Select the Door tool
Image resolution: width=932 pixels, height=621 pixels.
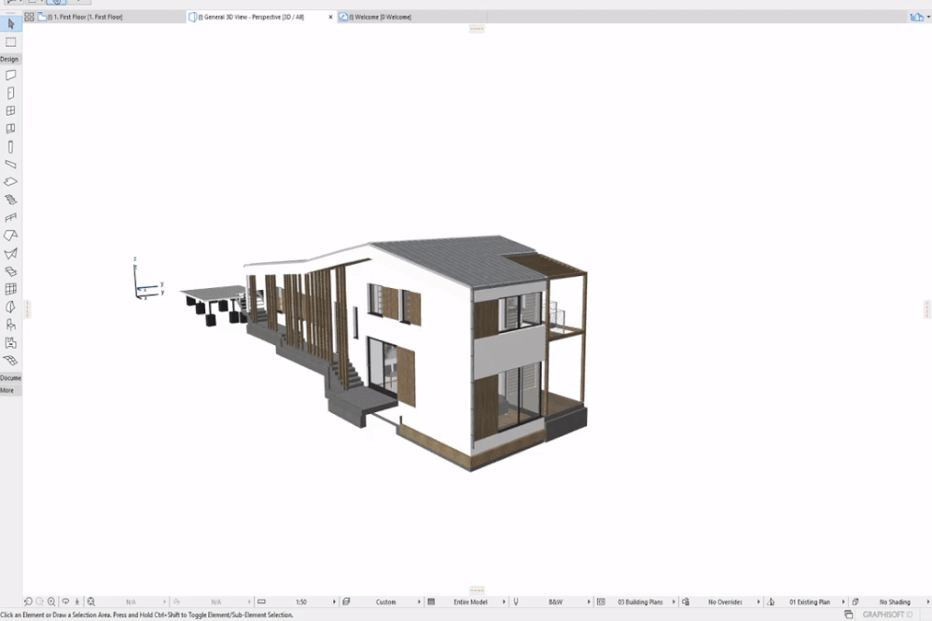pos(10,93)
